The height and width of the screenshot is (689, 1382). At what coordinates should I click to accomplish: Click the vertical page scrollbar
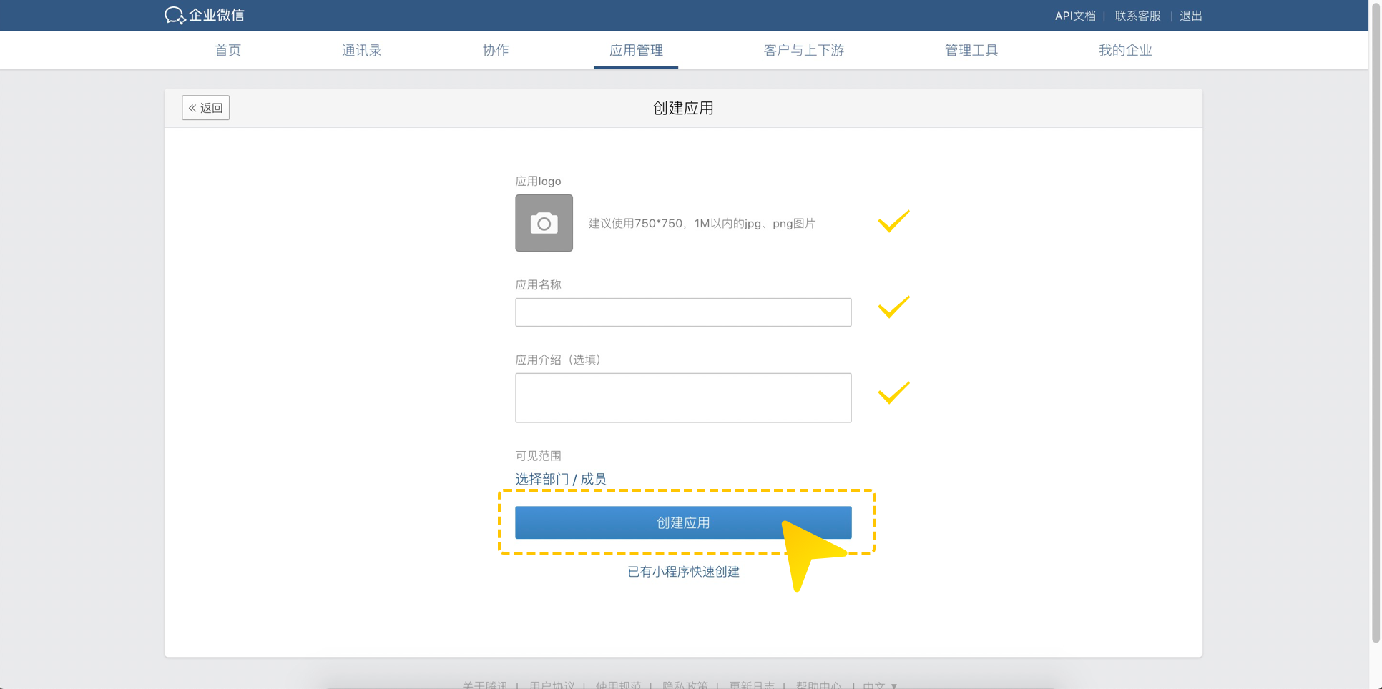tap(1375, 322)
